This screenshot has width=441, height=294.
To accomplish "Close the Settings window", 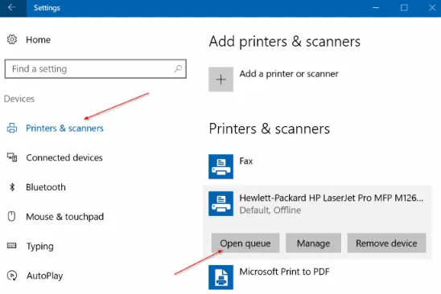I will point(432,8).
